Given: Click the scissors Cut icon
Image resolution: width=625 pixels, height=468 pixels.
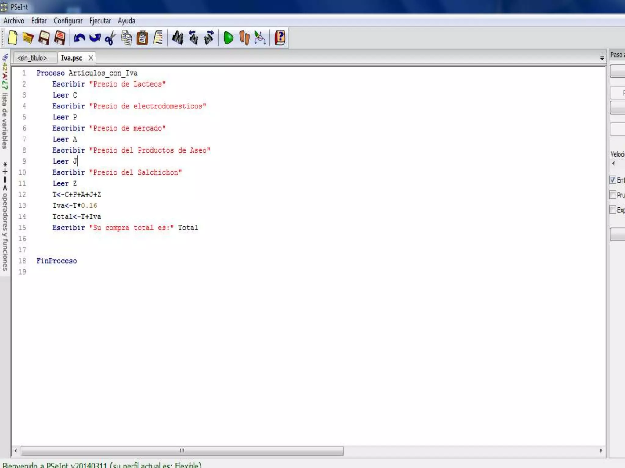Looking at the screenshot, I should coord(110,38).
